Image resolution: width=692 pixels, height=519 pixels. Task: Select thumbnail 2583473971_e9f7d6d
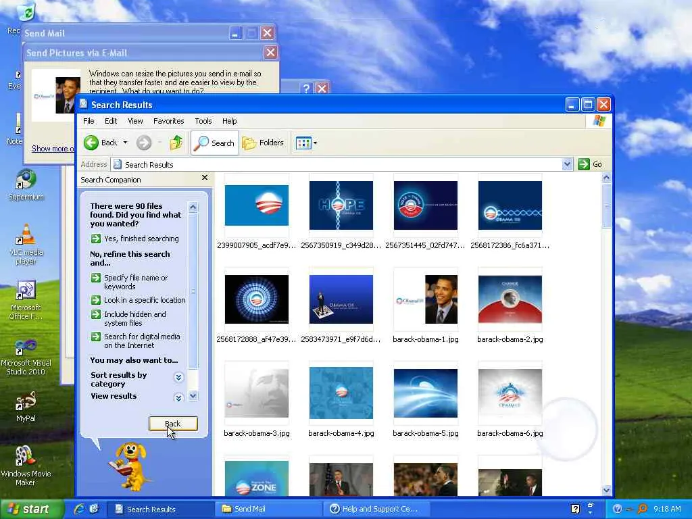341,299
